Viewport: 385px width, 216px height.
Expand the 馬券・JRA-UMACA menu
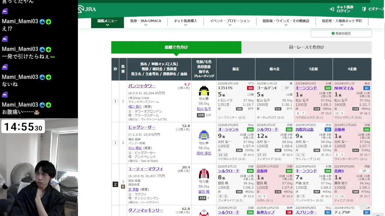146,22
